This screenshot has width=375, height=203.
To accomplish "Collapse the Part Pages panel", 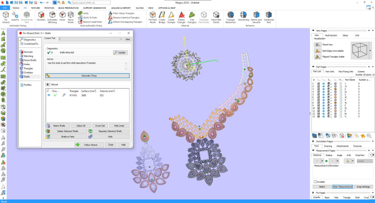I will click(x=313, y=67).
